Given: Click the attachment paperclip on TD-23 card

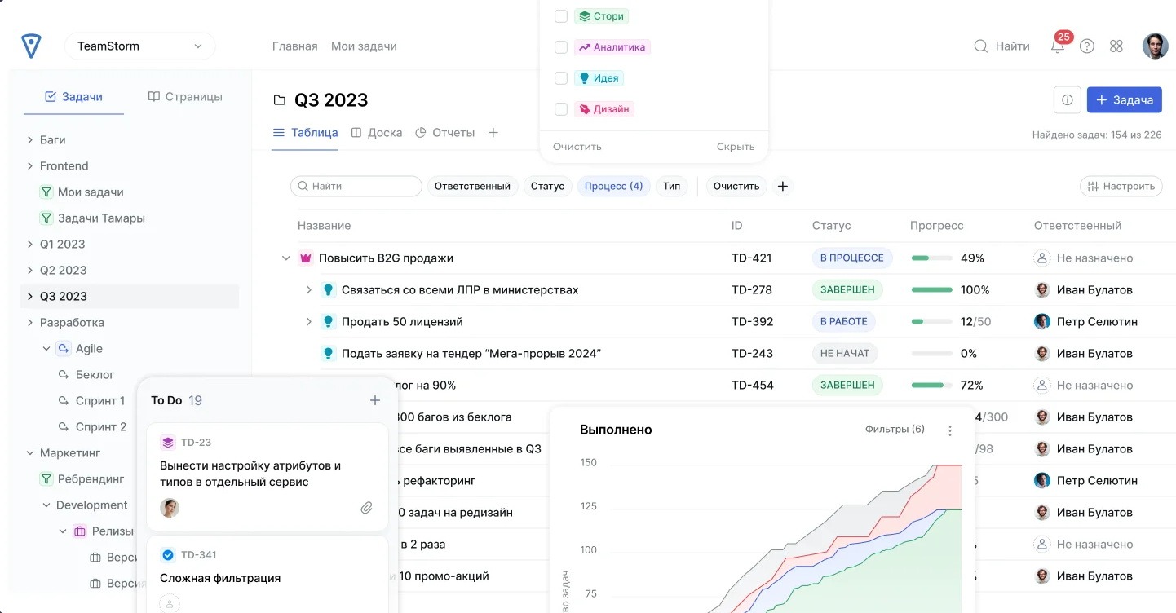Looking at the screenshot, I should [366, 508].
